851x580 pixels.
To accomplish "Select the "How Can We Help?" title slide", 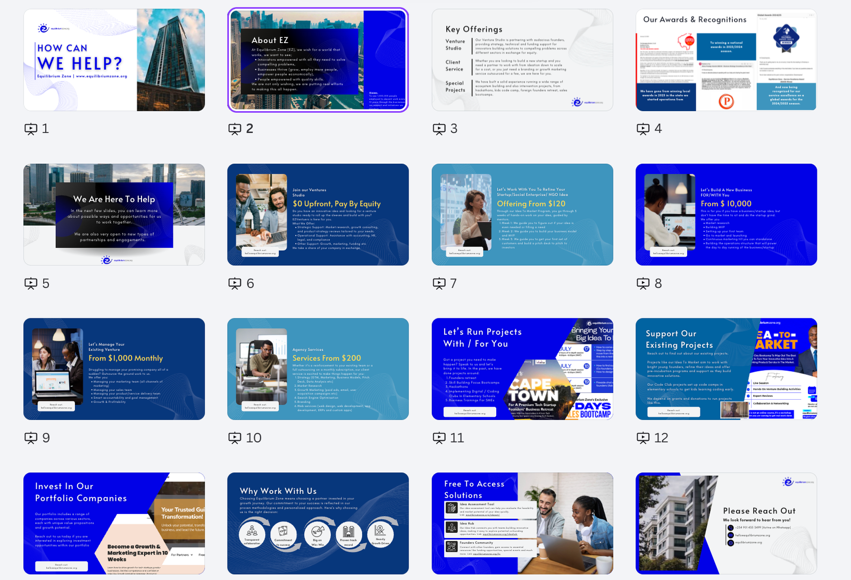I will coord(114,60).
